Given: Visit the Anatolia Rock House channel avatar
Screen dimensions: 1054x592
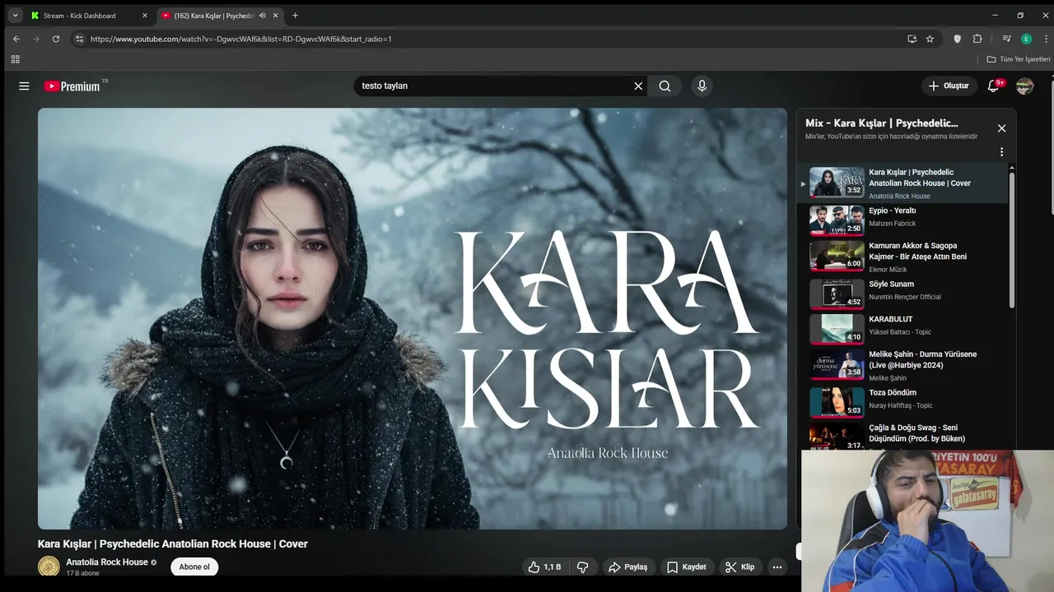Looking at the screenshot, I should click(x=49, y=567).
